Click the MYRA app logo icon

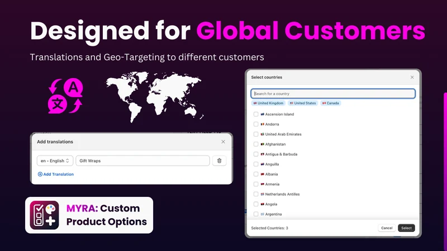coord(45,215)
